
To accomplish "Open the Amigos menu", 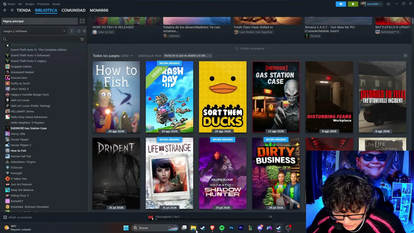I will tap(30, 4).
